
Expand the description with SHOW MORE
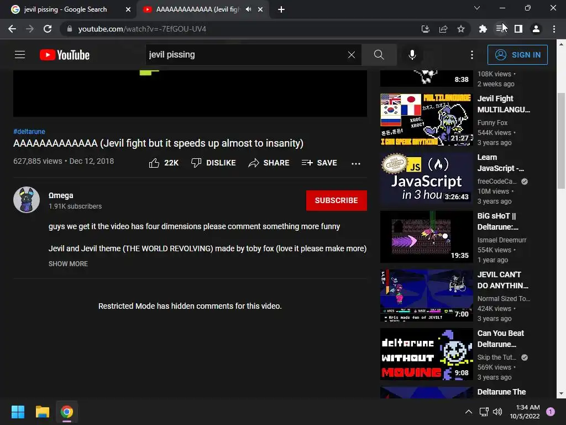(68, 264)
